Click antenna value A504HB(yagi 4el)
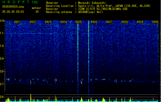Screen dimensions: 161x102 (90, 12)
